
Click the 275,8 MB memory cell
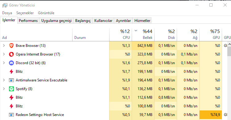point(143,63)
